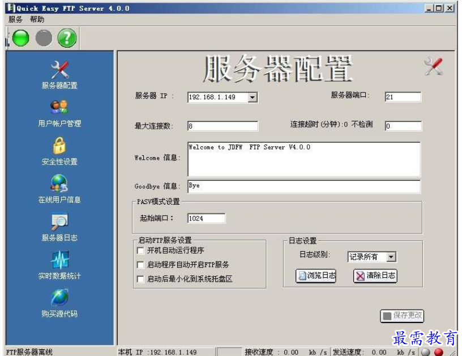Image resolution: width=462 pixels, height=356 pixels.
Task: Click the red status light in status bar
Action: tap(439, 352)
